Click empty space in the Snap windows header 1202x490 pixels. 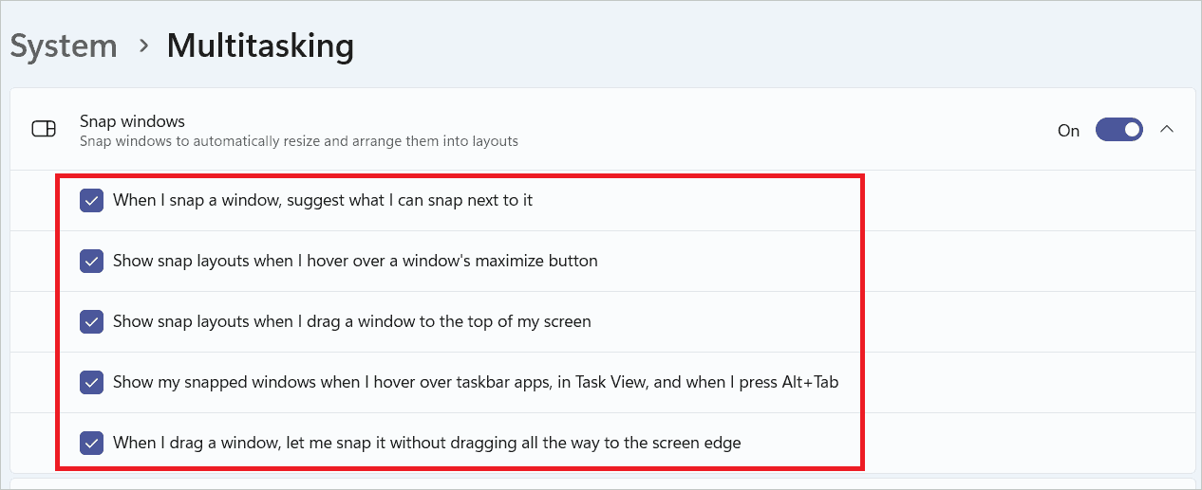(760, 130)
